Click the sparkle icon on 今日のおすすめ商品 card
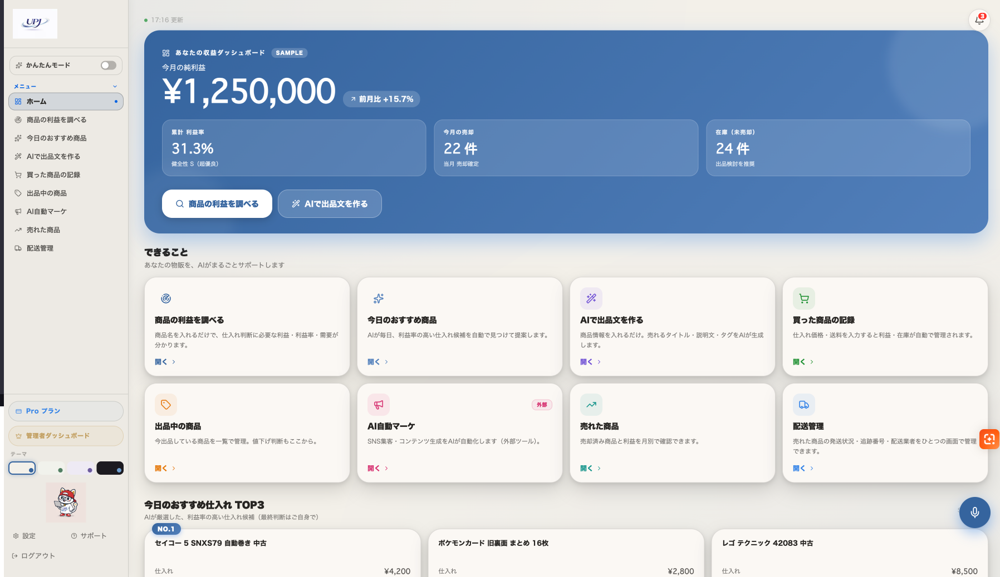Image resolution: width=1000 pixels, height=577 pixels. click(379, 299)
